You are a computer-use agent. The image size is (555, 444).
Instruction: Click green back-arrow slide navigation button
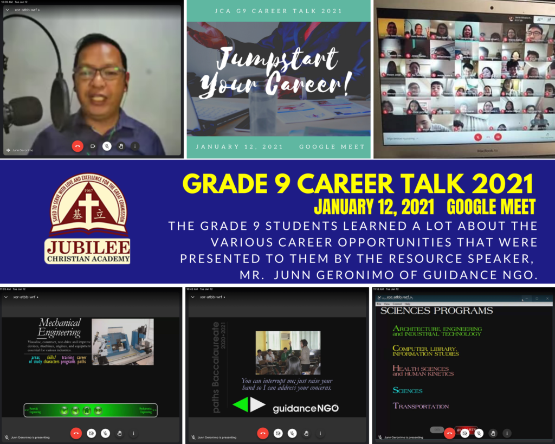pyautogui.click(x=75, y=411)
